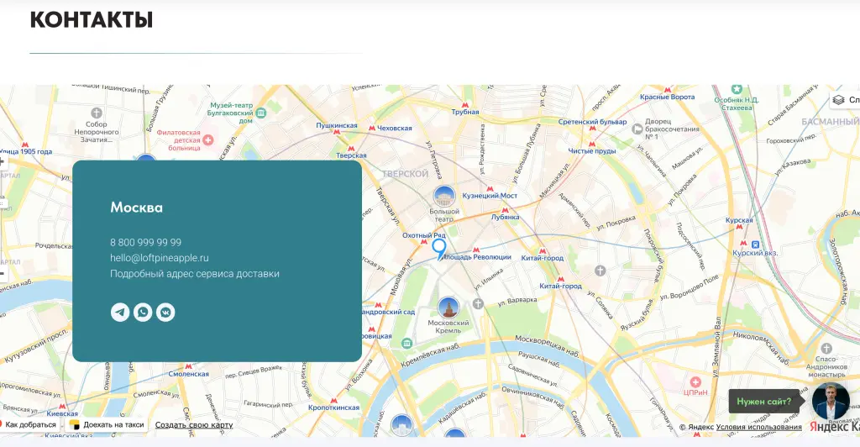
Task: Click the hello@loftpineapple.ru email link
Action: tap(160, 258)
